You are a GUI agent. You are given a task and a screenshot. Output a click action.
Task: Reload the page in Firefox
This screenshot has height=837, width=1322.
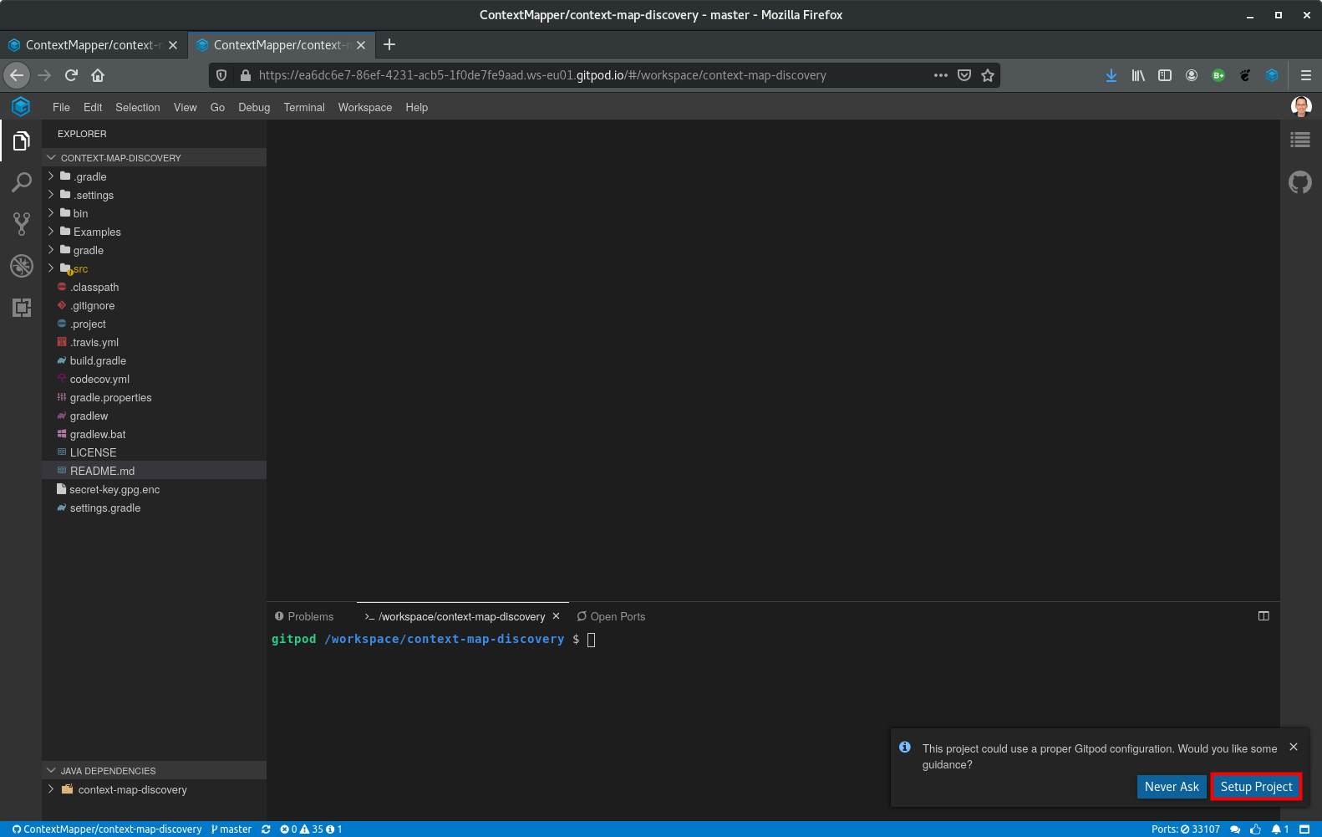click(71, 75)
